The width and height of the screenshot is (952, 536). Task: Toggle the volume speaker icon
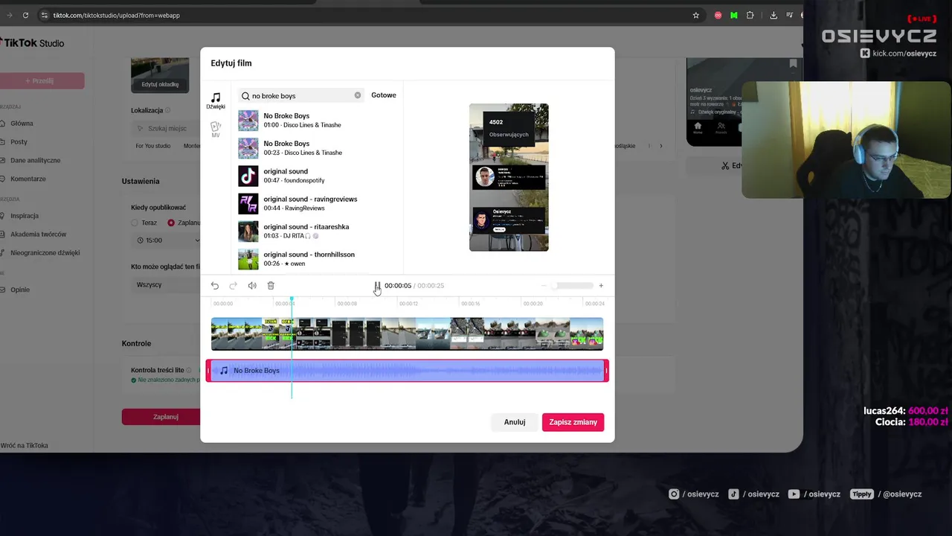pyautogui.click(x=252, y=286)
